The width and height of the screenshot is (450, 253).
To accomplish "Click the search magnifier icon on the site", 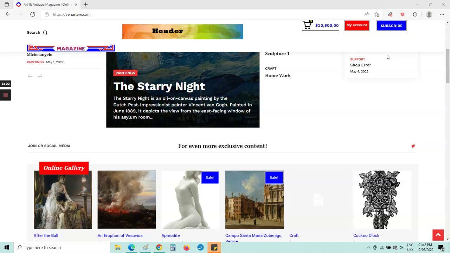I will coord(45,33).
